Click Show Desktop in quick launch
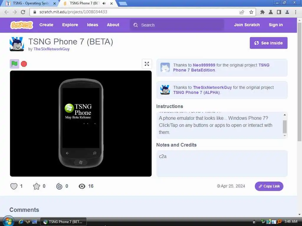Screen dimensions: 302x226 35,222
